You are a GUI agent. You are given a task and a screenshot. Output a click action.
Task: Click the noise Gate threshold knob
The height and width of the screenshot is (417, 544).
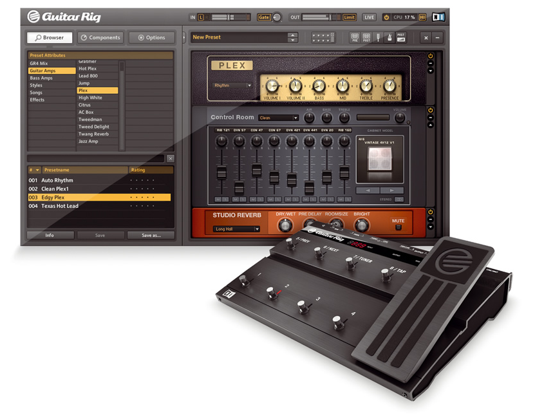(x=277, y=17)
